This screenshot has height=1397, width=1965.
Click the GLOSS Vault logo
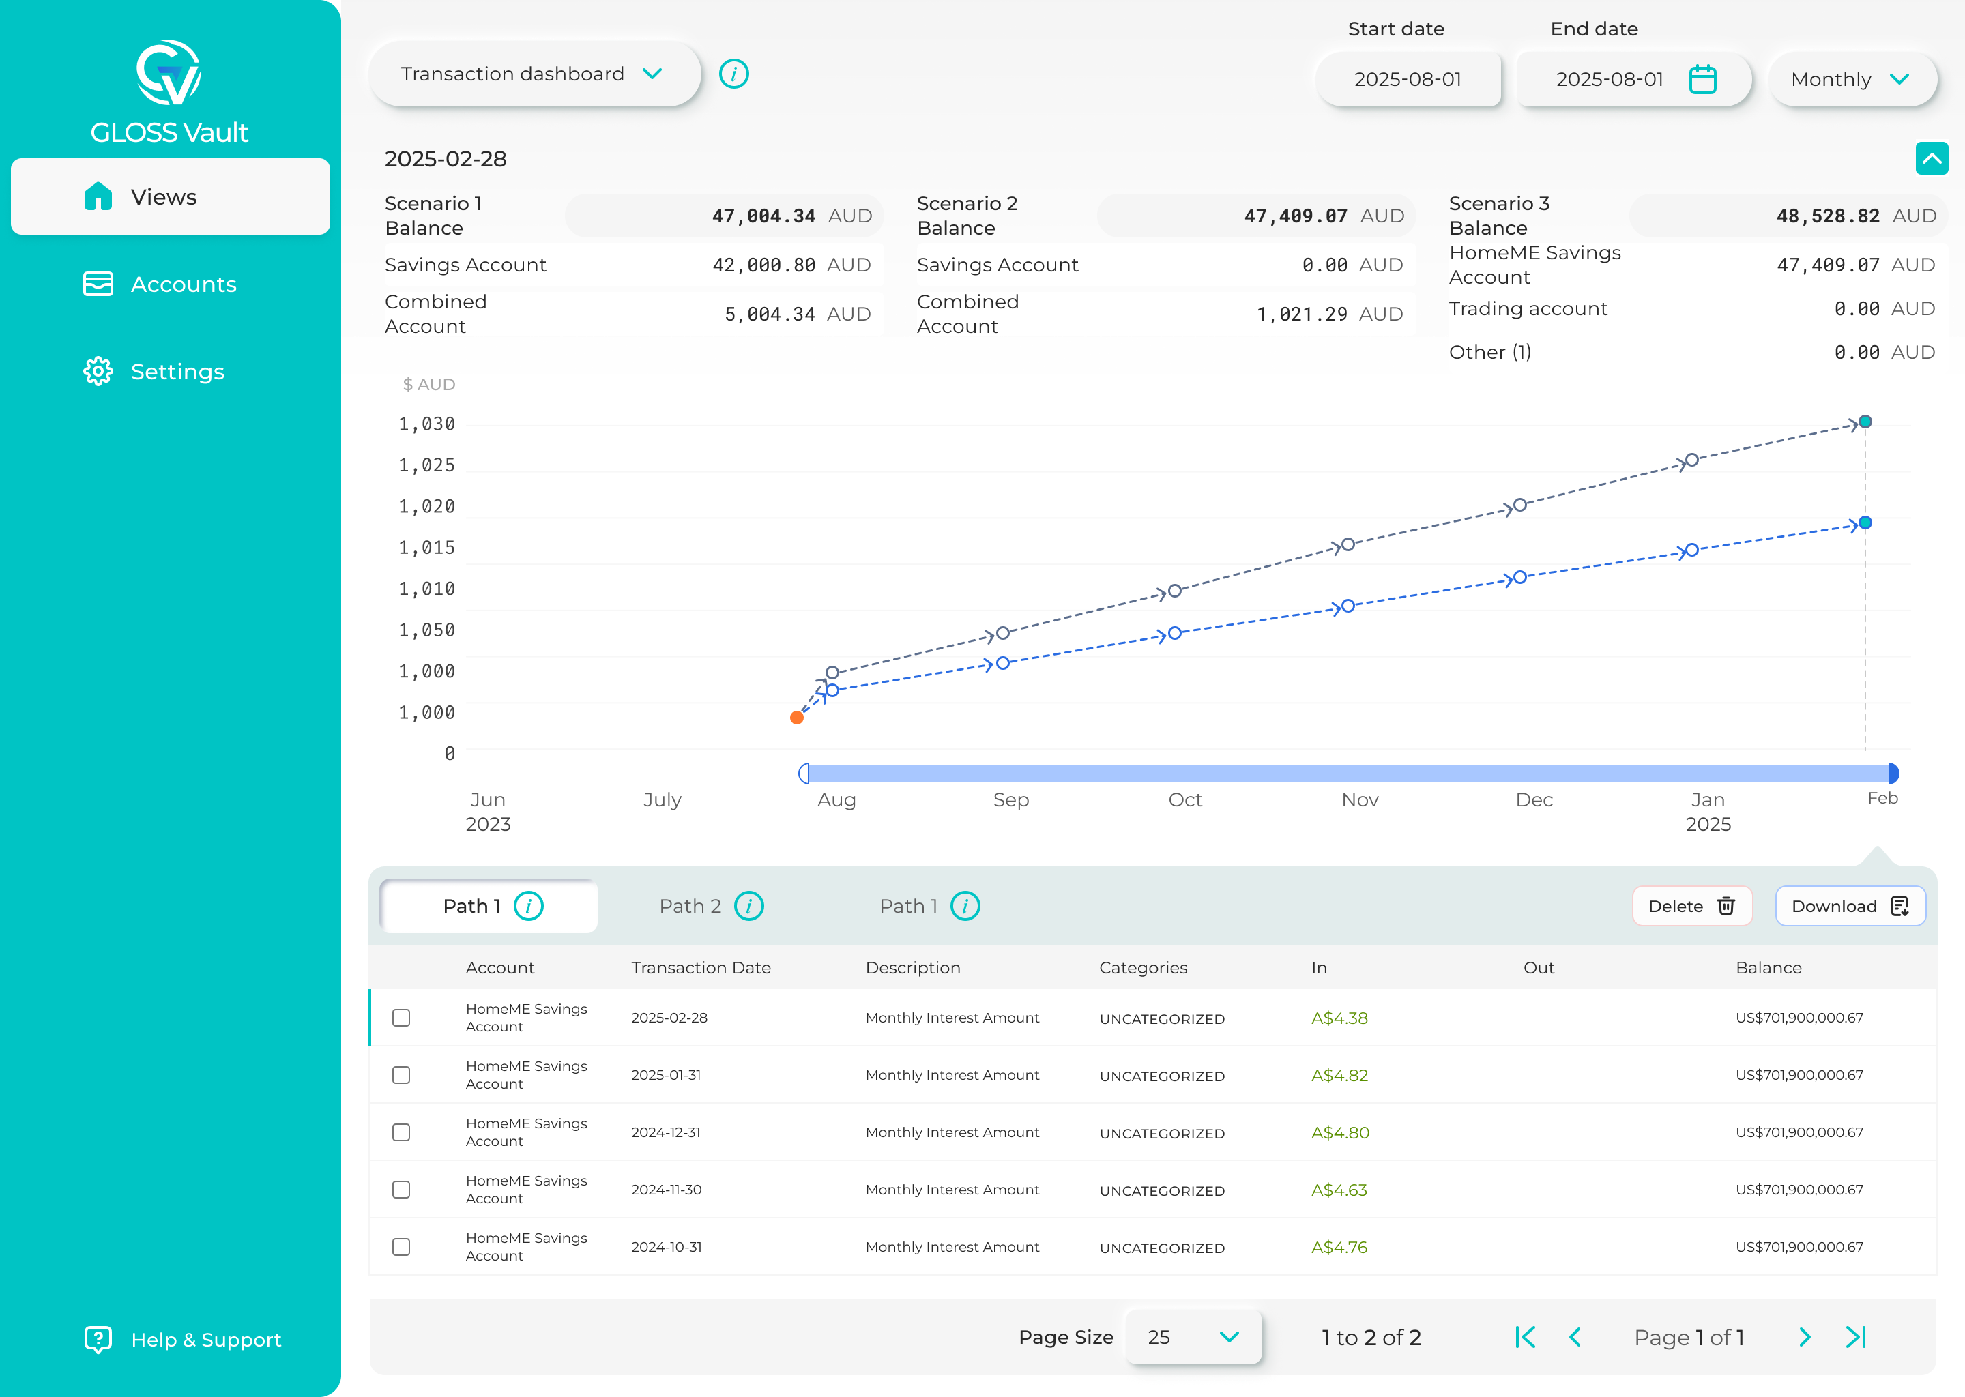click(169, 91)
